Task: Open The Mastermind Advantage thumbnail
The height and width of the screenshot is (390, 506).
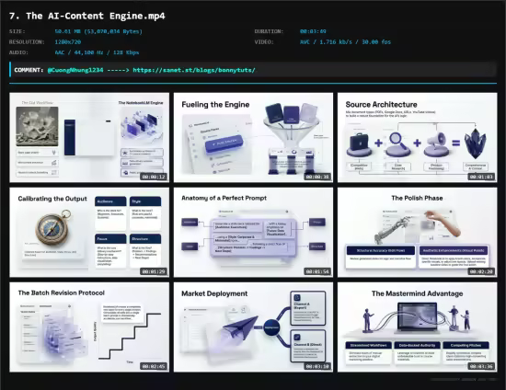Action: click(418, 327)
